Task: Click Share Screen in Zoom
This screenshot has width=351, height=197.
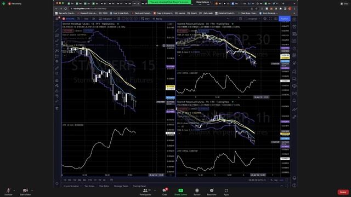Action: tap(180, 192)
